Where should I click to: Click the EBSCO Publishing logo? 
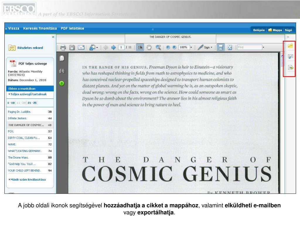pyautogui.click(x=19, y=9)
